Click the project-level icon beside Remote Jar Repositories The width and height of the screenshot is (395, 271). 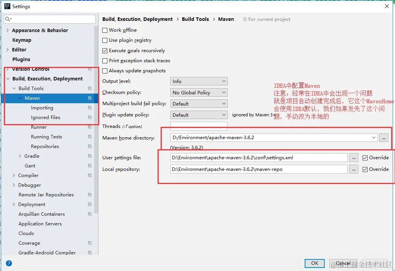90,195
